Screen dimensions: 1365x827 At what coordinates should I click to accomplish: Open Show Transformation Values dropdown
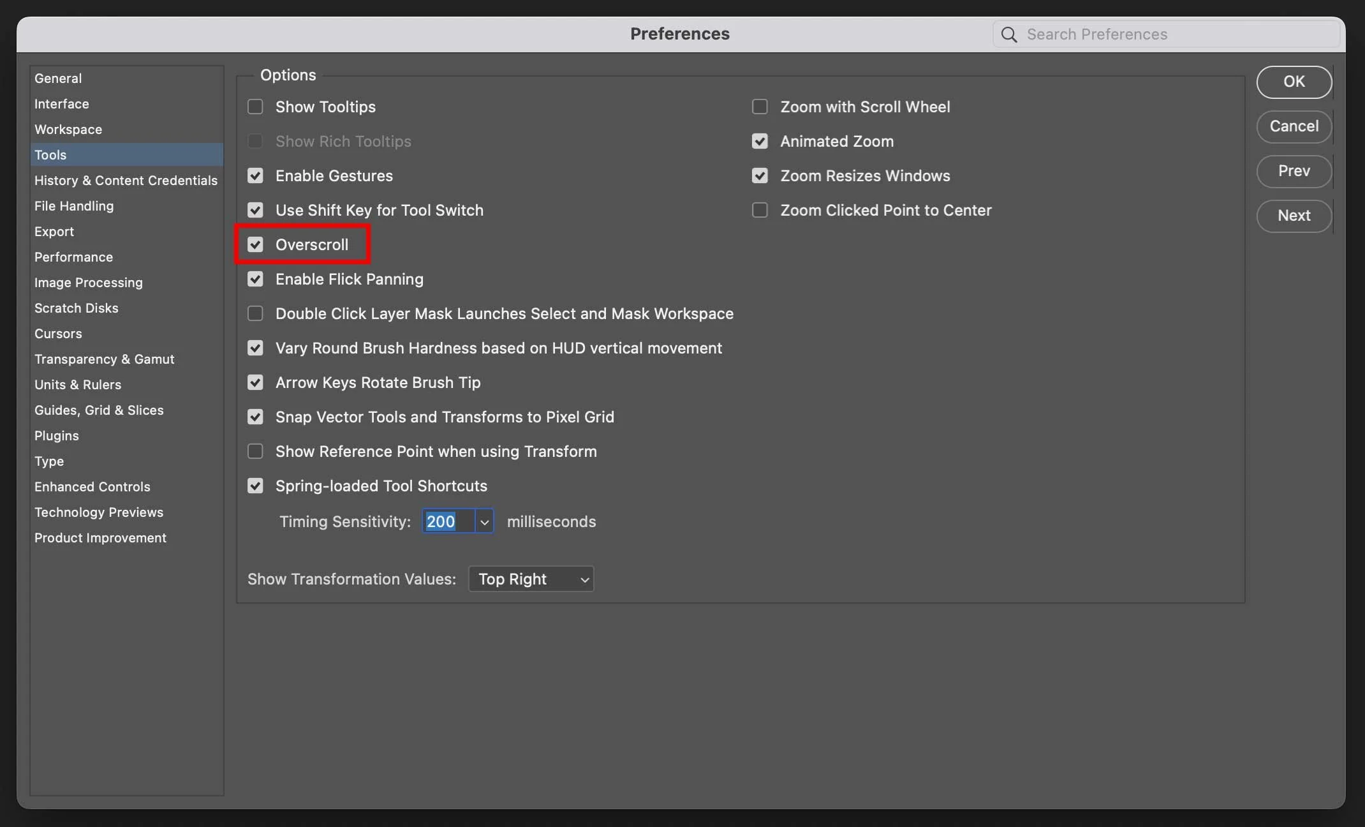(x=531, y=579)
